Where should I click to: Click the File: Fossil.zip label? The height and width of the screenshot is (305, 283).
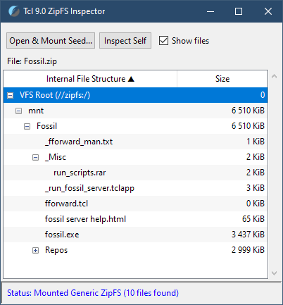[32, 61]
